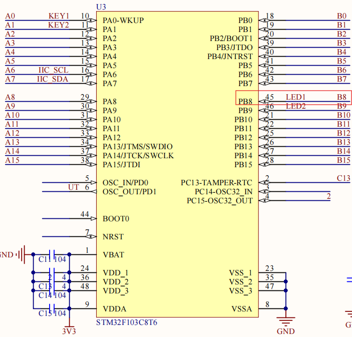Click the PA14/JTCK/SWCLK pin name
This screenshot has height=337, width=352.
pos(138,156)
